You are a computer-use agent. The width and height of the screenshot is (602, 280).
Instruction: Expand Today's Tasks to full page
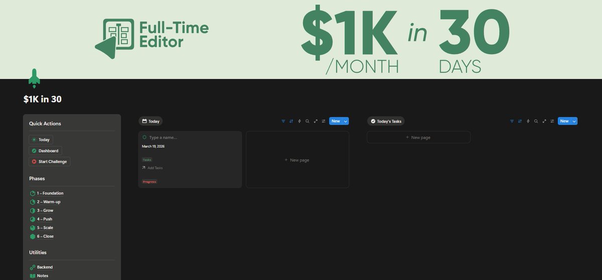coord(544,121)
